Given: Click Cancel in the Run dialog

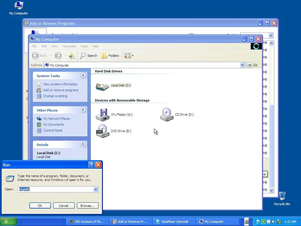Looking at the screenshot, I should (x=64, y=206).
